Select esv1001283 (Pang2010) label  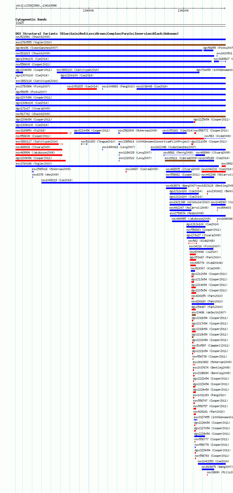tap(209, 395)
